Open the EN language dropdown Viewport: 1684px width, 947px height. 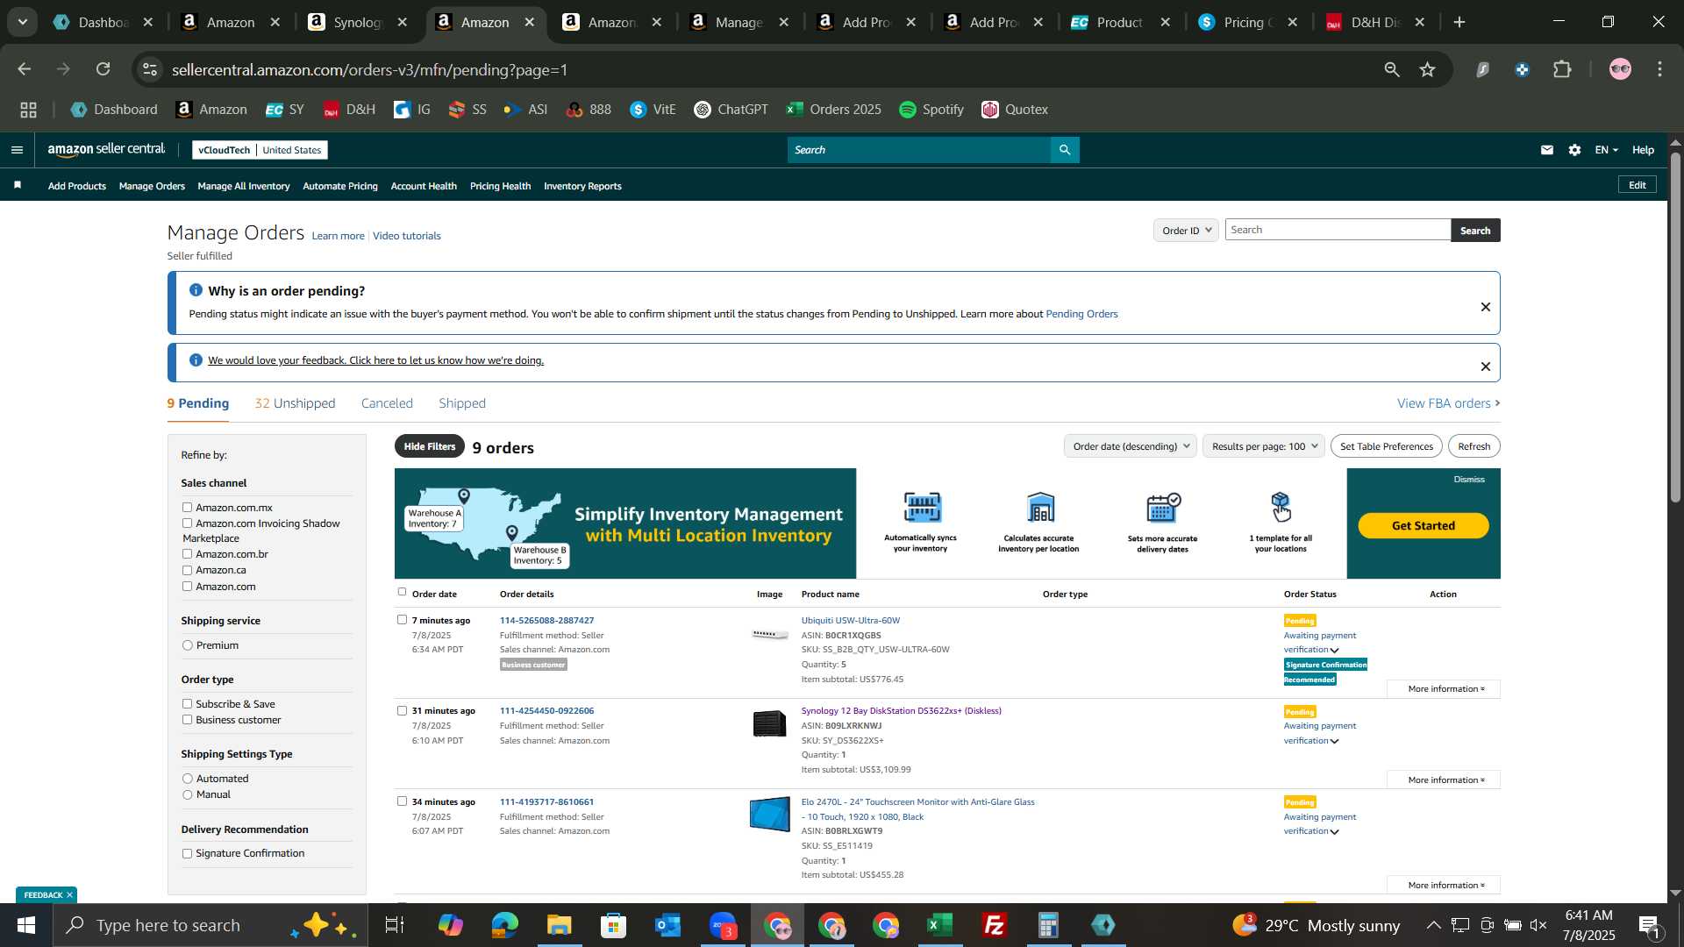[x=1606, y=150]
